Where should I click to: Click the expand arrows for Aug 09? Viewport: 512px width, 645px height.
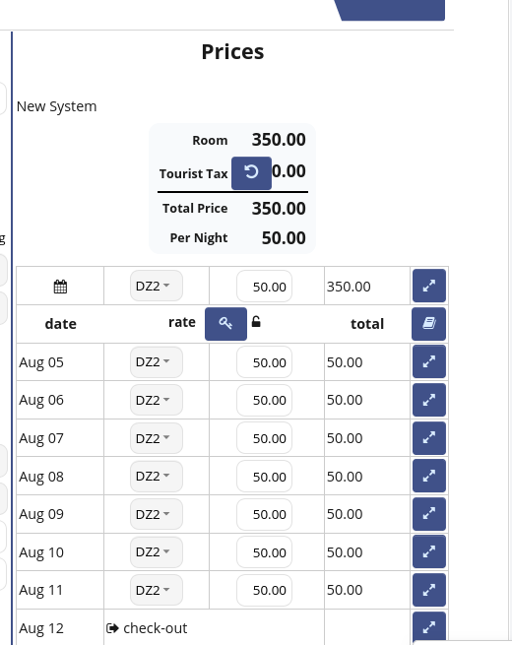coord(429,514)
